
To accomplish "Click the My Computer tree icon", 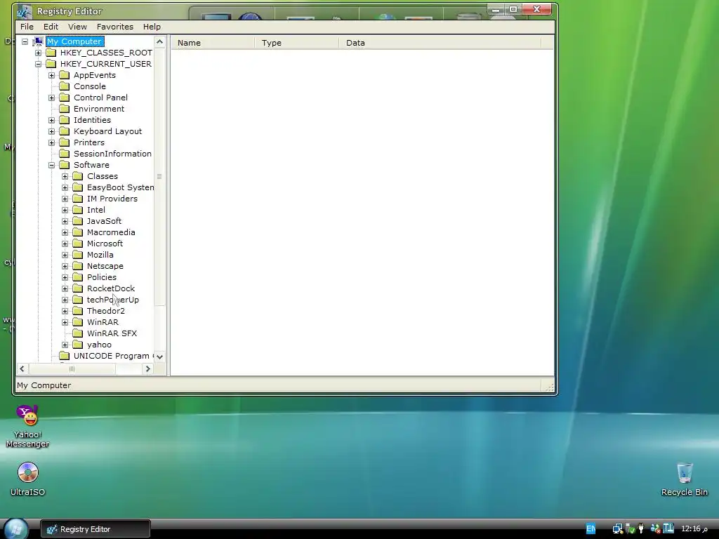I will tap(39, 41).
